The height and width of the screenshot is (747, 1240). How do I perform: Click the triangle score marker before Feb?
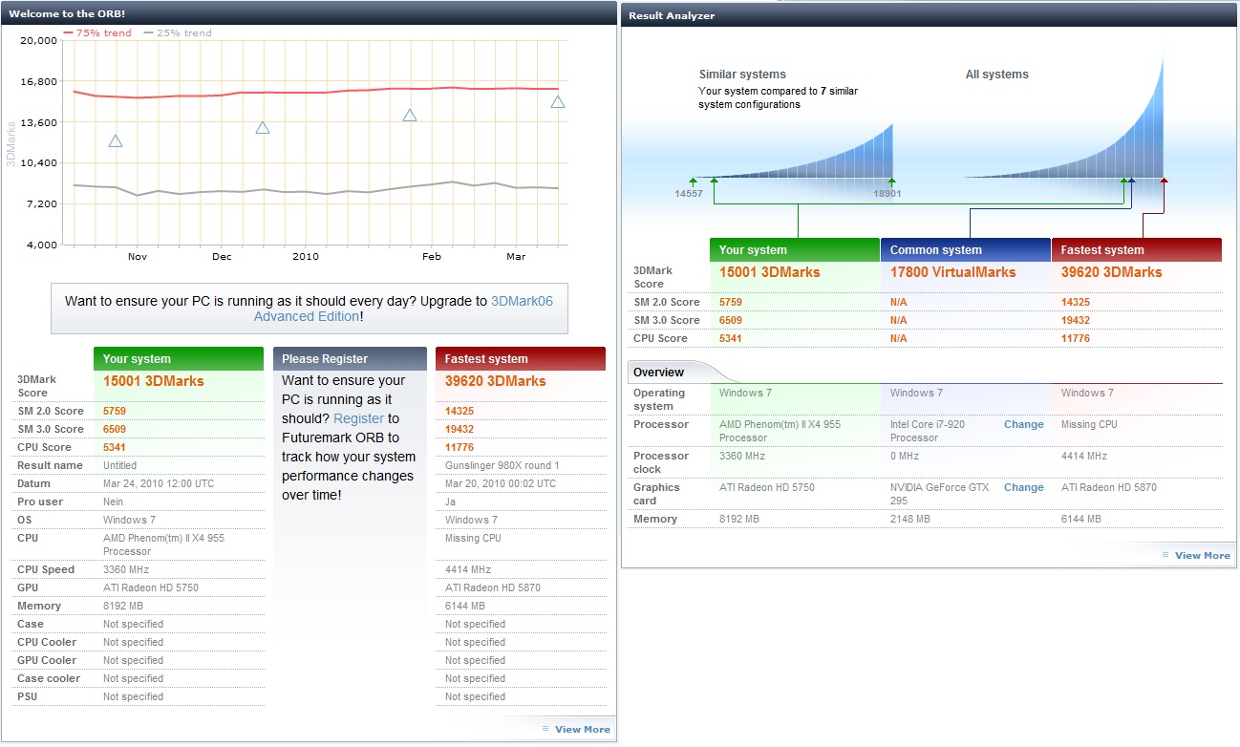pyautogui.click(x=410, y=116)
